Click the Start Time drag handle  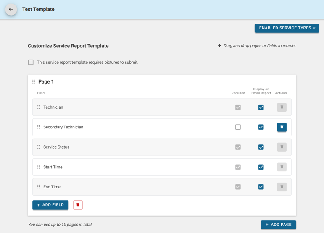click(x=39, y=167)
